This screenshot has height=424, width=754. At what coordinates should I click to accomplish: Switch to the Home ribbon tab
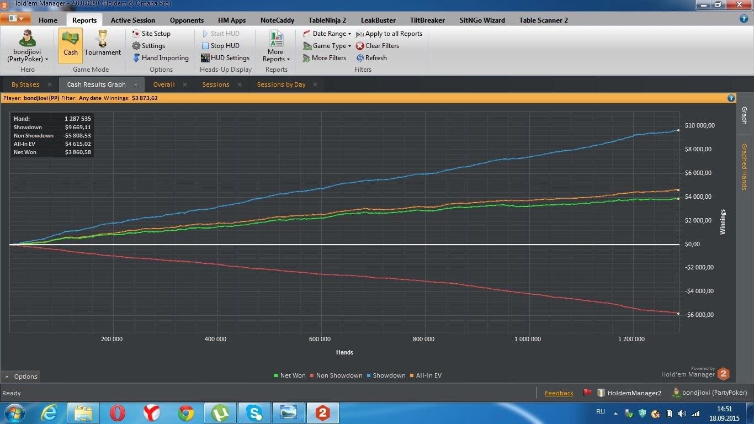pos(48,20)
